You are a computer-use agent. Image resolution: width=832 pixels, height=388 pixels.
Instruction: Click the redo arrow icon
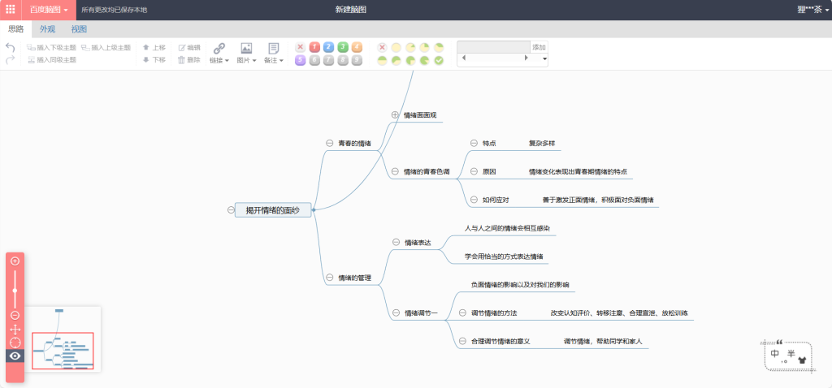[10, 60]
